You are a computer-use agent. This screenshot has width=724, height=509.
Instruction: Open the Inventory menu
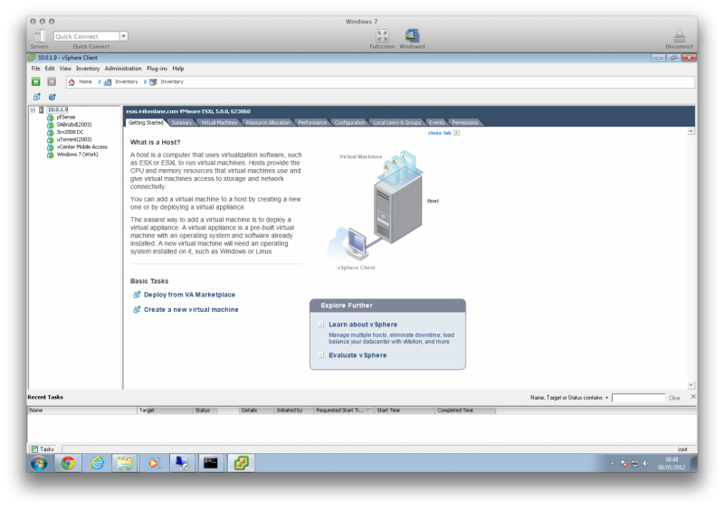88,69
